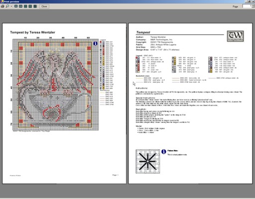Click the 'Copyright:' label
This screenshot has height=199, width=255.
tap(141, 42)
